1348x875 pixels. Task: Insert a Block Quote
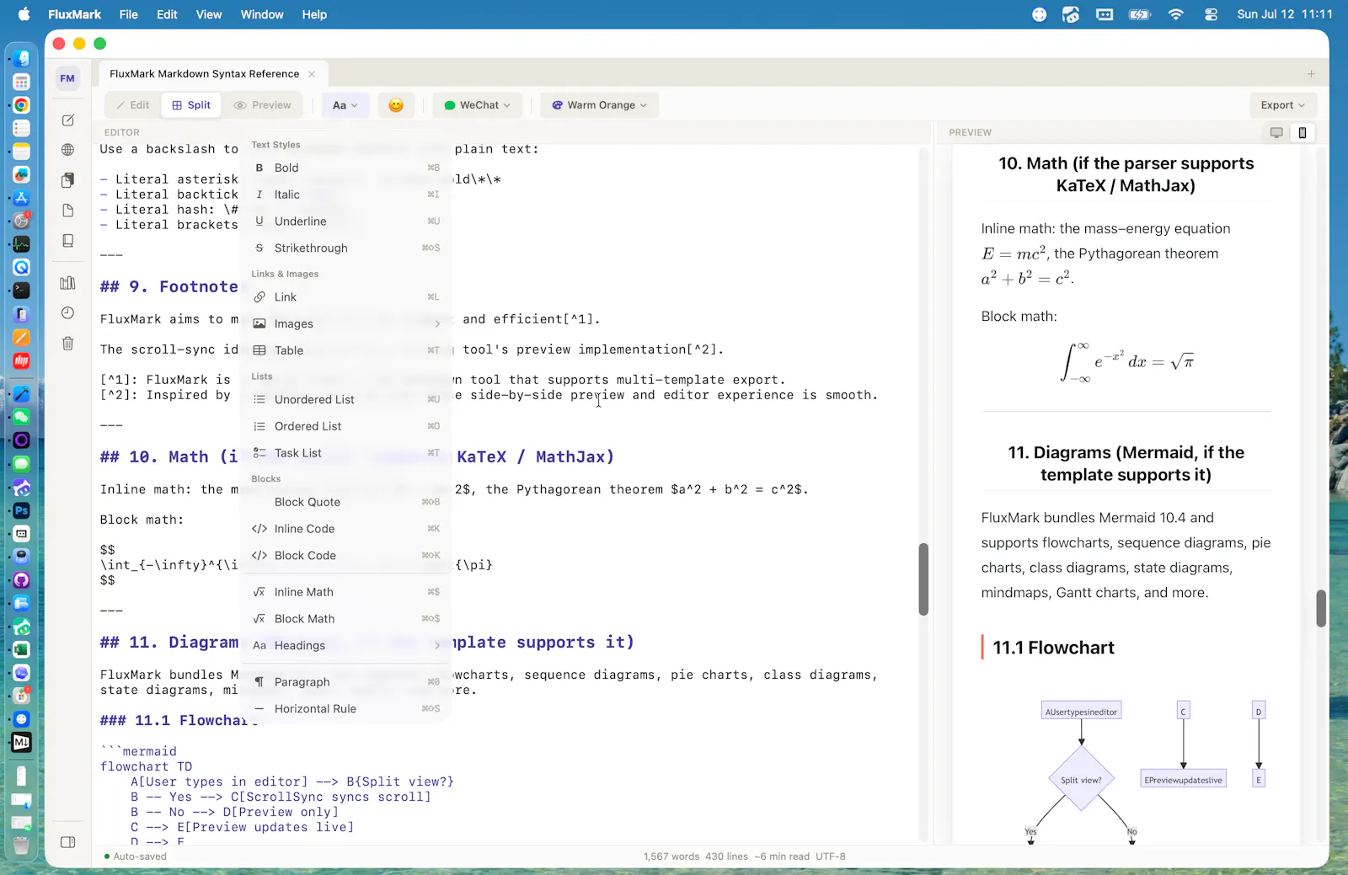pyautogui.click(x=346, y=502)
